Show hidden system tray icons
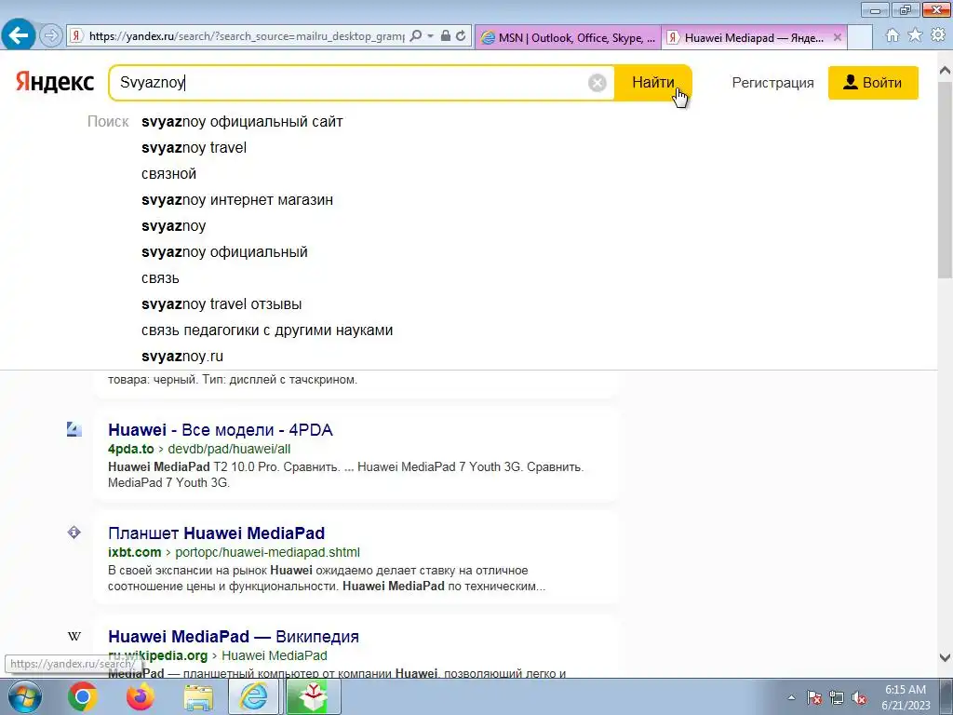 791,697
